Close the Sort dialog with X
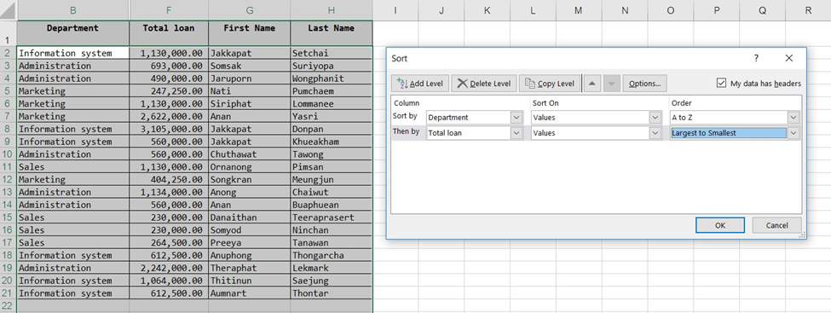The image size is (831, 313). tap(788, 58)
